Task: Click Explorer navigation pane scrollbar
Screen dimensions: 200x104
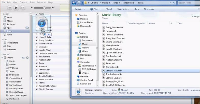Action: tap(97, 48)
